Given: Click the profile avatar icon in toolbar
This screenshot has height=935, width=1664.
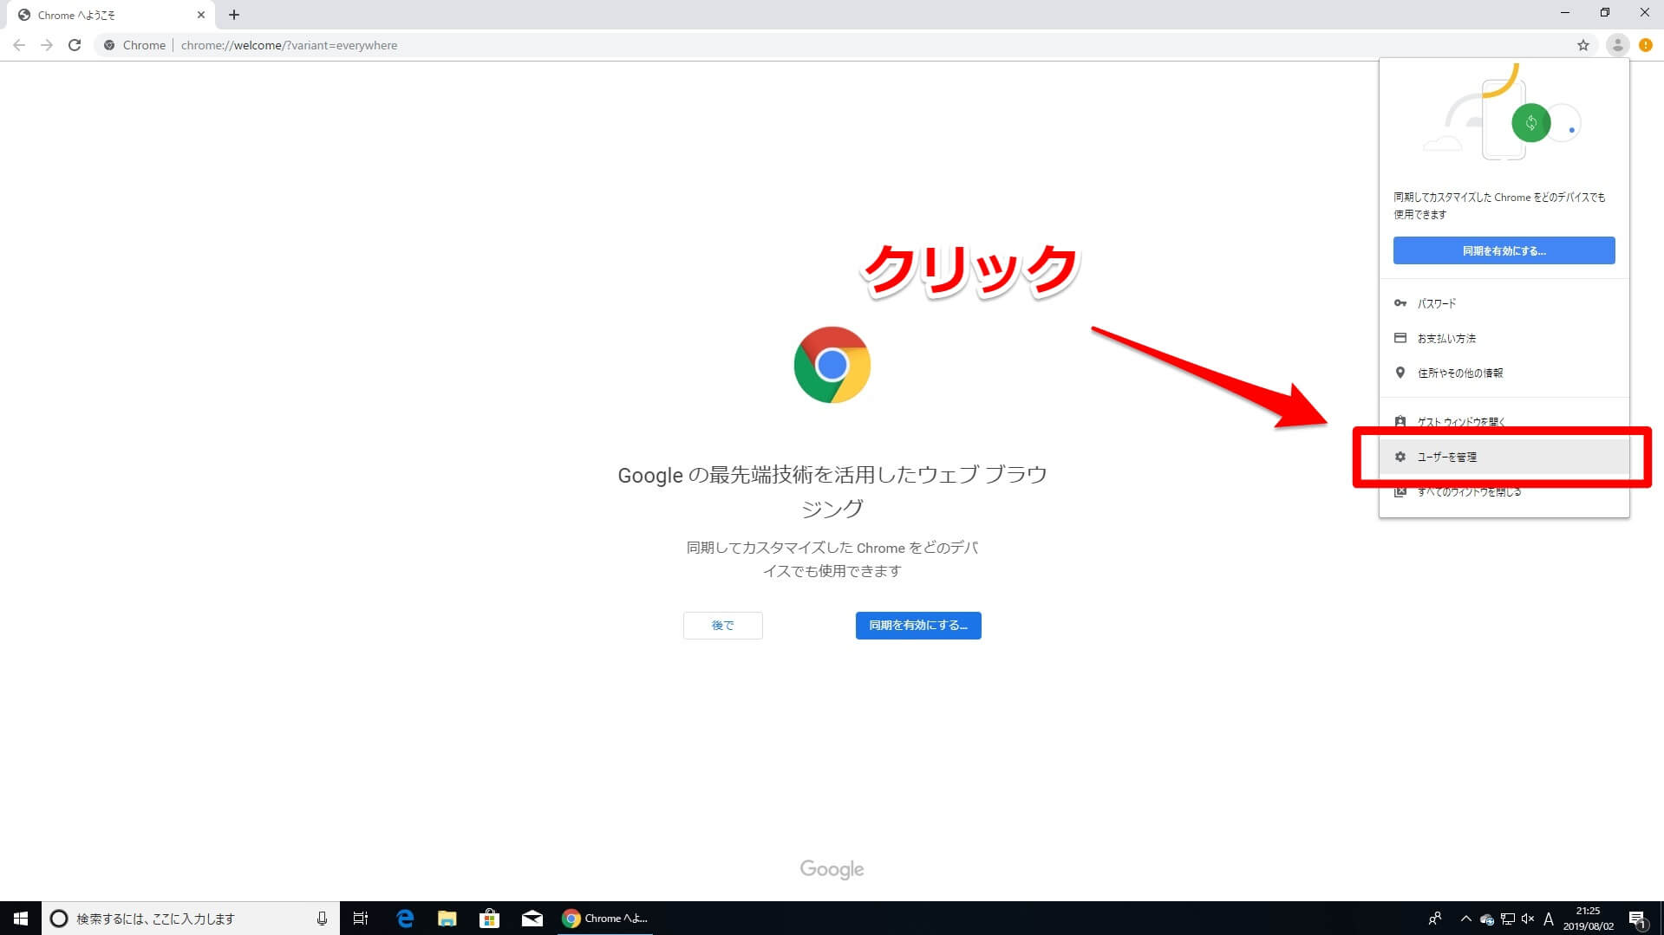Looking at the screenshot, I should [x=1617, y=45].
